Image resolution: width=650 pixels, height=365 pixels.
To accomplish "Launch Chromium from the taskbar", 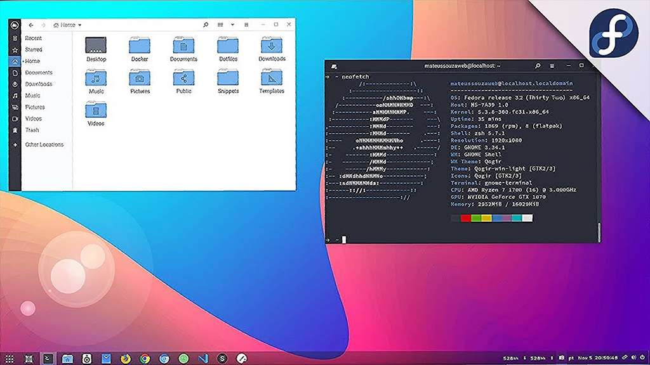I will (164, 359).
